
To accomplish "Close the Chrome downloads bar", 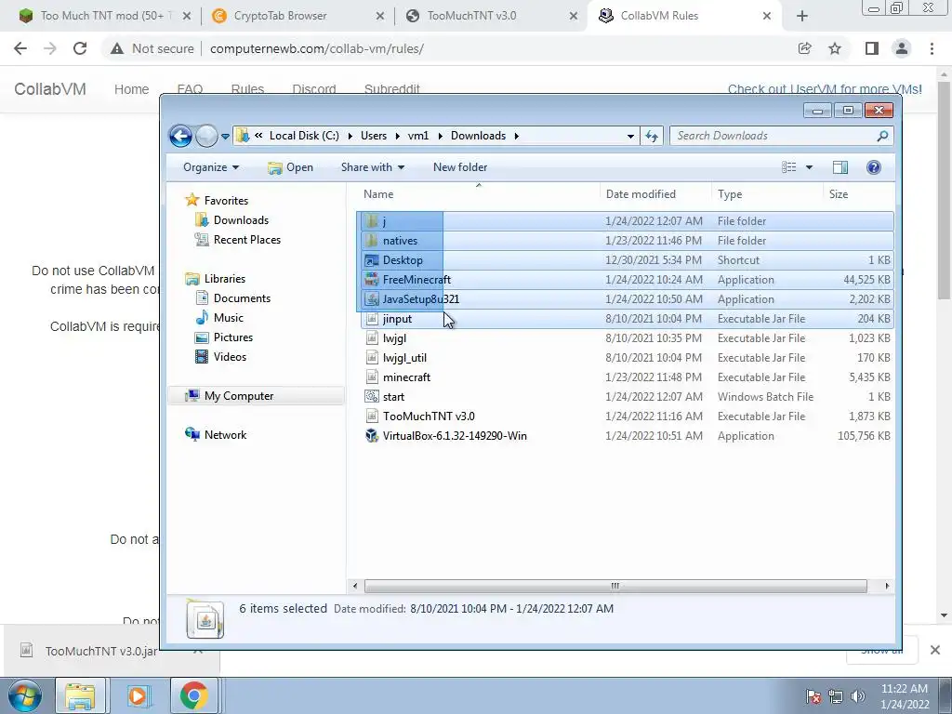I will click(935, 650).
